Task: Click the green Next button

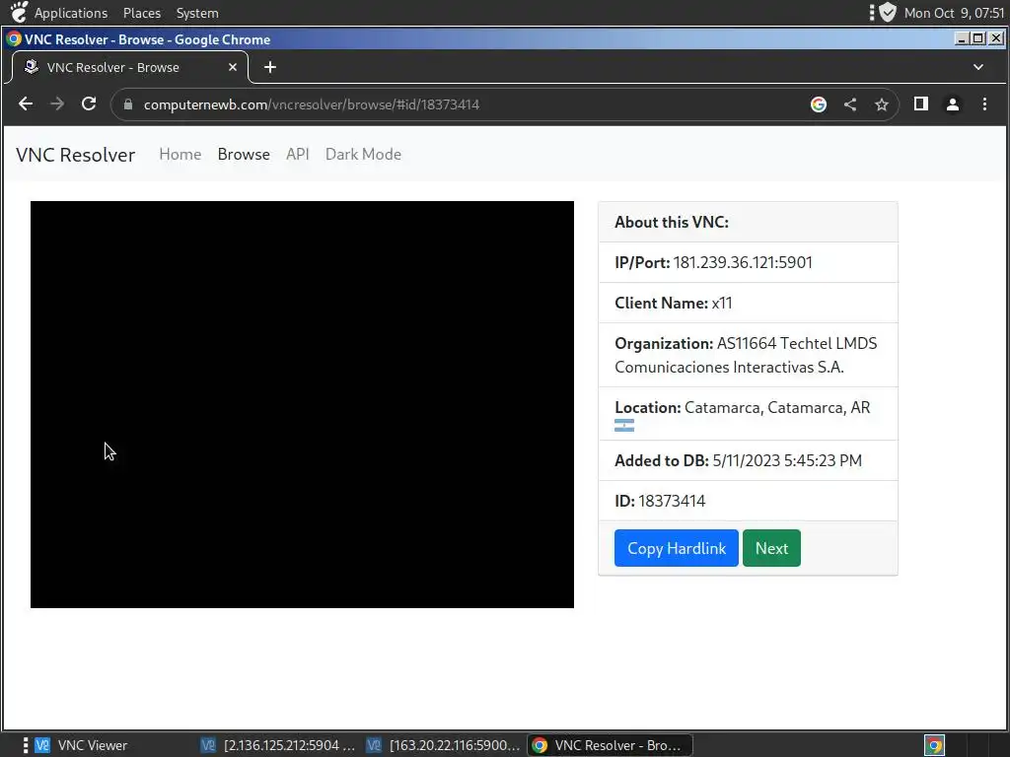Action: [x=771, y=548]
